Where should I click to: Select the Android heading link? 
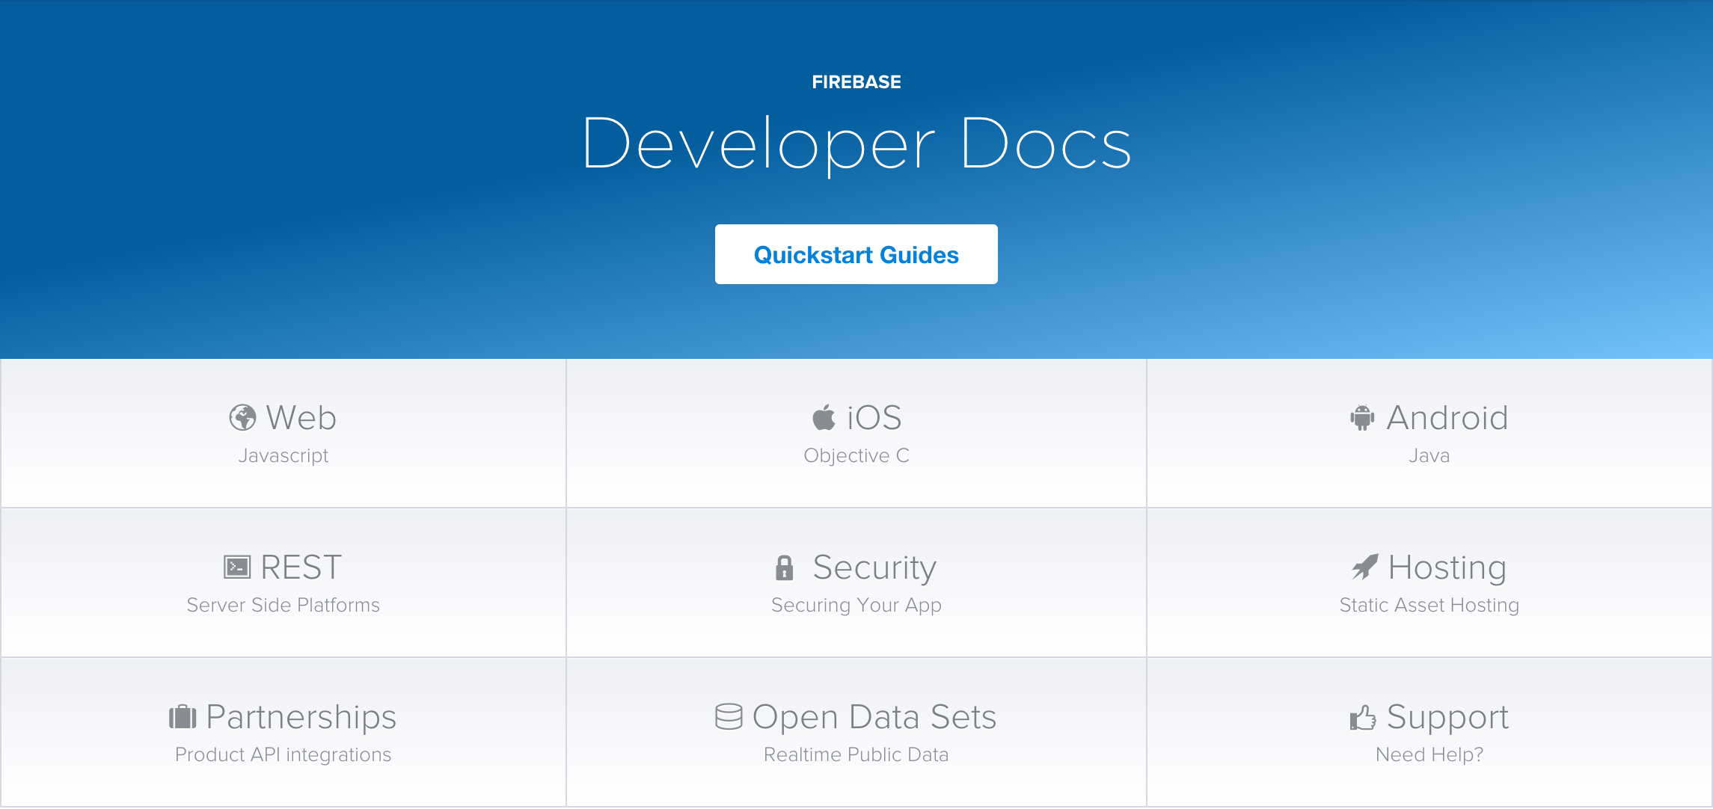pos(1447,418)
